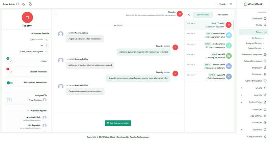Image resolution: width=270 pixels, height=141 pixels.
Task: Edit the Note with the pencil icon
Action: coord(10,61)
